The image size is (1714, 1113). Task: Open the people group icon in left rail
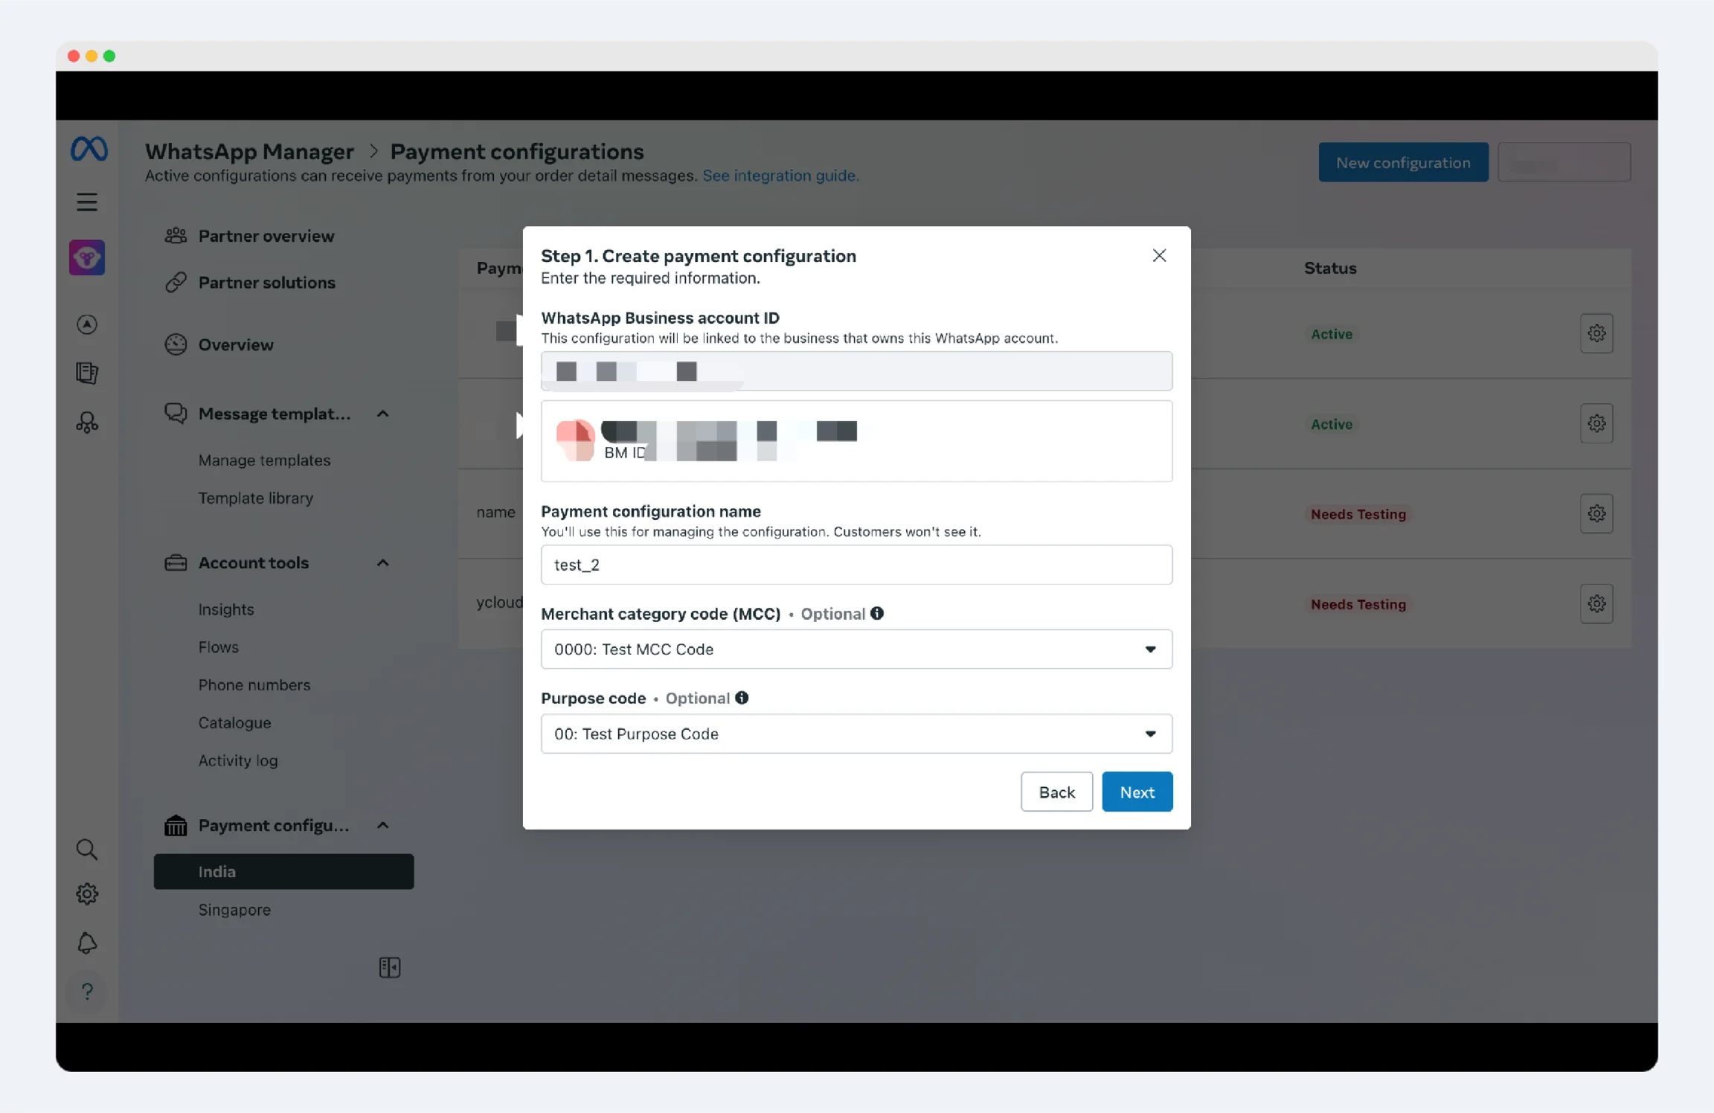coord(87,423)
